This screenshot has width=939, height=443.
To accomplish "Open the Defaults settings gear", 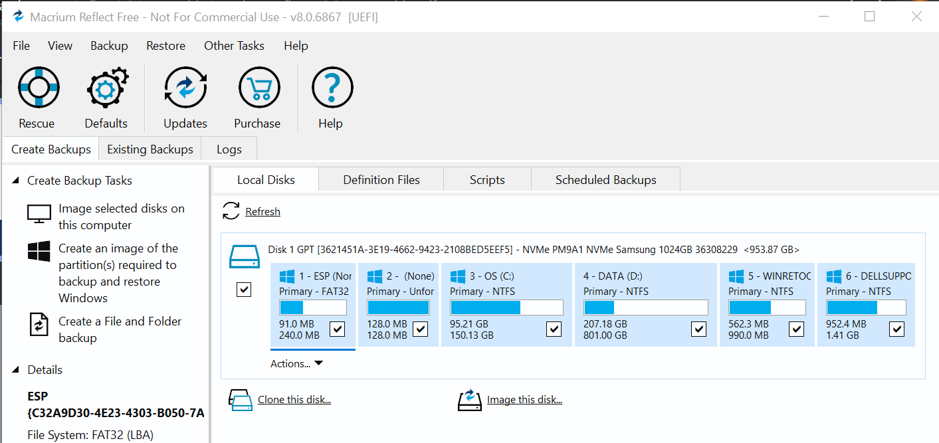I will [106, 87].
